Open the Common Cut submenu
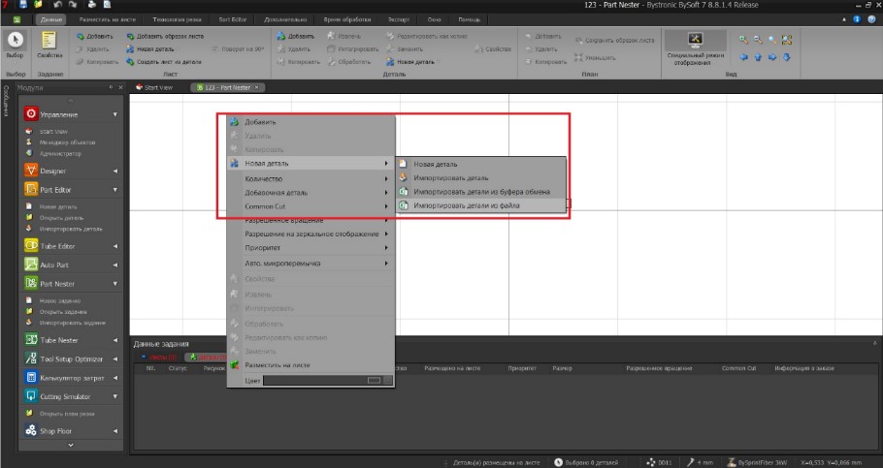Screen dimensions: 883x468 [311, 206]
